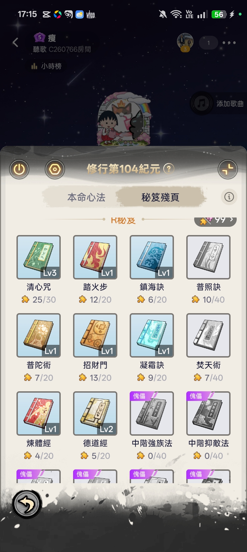
Task: Go back using the top-left arrow
Action: click(15, 42)
